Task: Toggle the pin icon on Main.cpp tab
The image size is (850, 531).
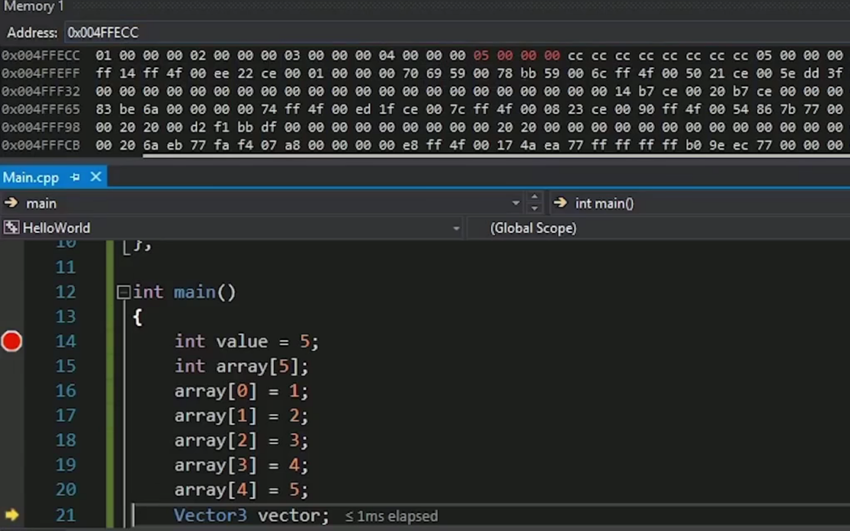Action: [75, 178]
